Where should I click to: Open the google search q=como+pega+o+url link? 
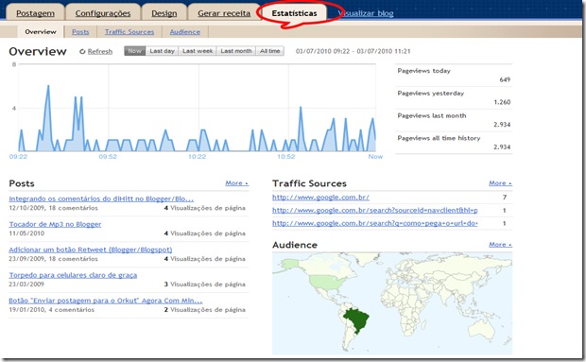pos(375,223)
